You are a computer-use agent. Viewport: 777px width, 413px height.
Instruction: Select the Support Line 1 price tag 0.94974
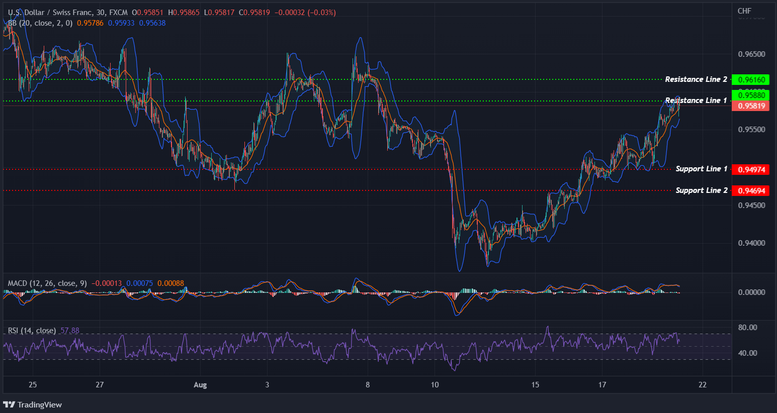tap(750, 169)
